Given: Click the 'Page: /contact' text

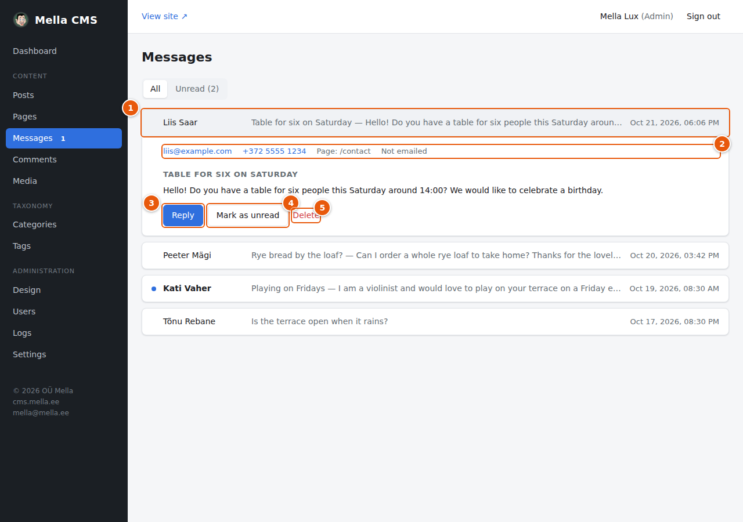Looking at the screenshot, I should click(x=344, y=151).
